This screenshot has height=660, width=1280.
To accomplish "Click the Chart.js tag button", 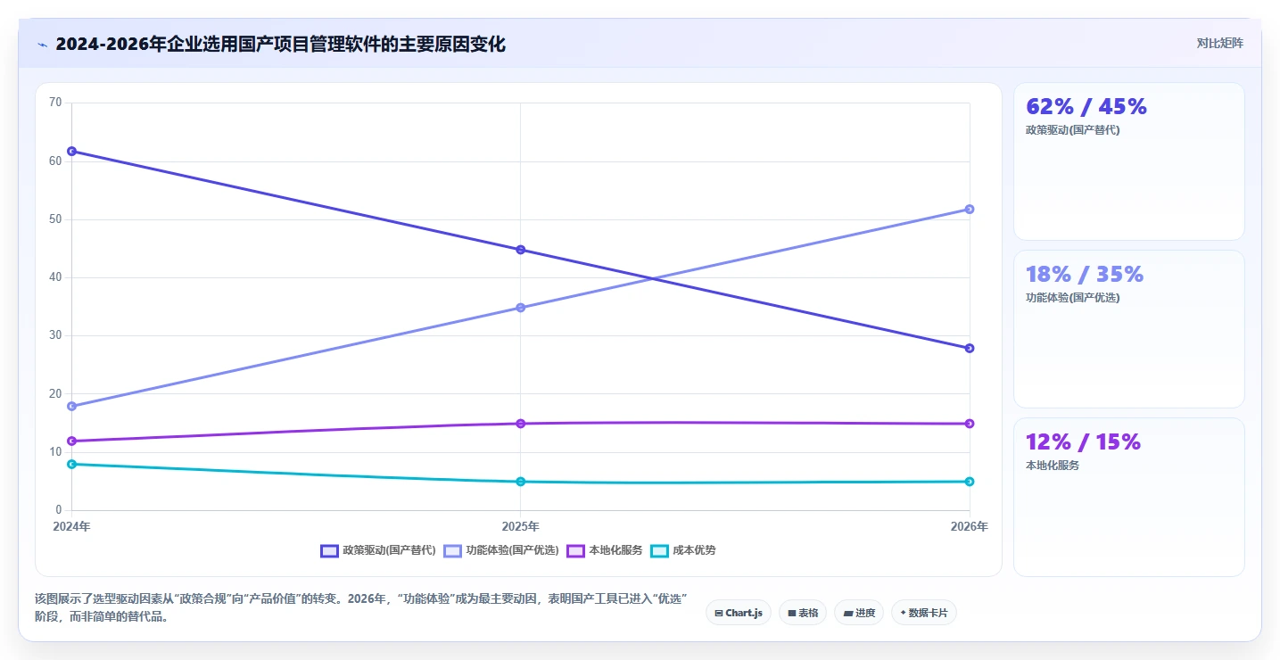I will tap(739, 613).
